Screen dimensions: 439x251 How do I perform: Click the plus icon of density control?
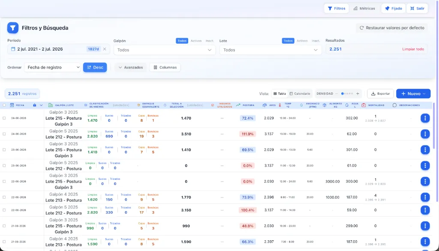[x=358, y=94]
